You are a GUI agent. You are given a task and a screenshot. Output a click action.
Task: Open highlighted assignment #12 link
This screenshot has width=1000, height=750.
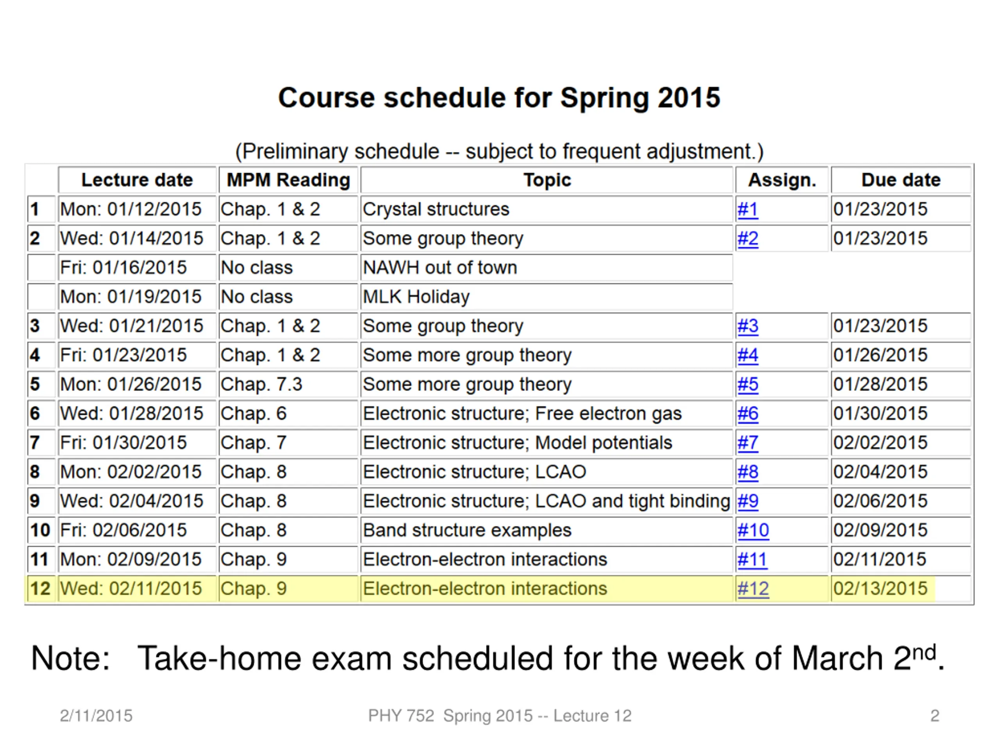(753, 589)
